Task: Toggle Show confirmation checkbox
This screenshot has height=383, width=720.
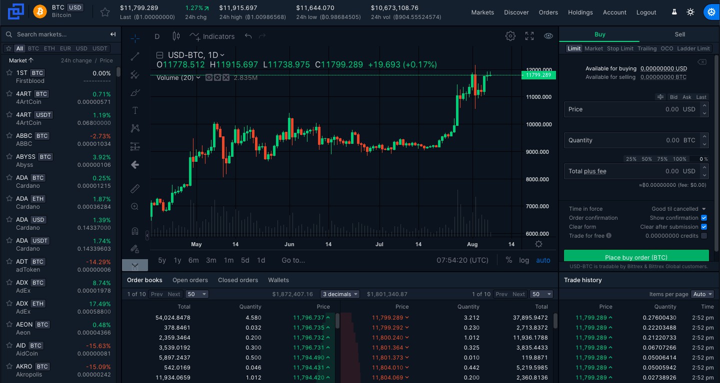Action: click(x=704, y=218)
